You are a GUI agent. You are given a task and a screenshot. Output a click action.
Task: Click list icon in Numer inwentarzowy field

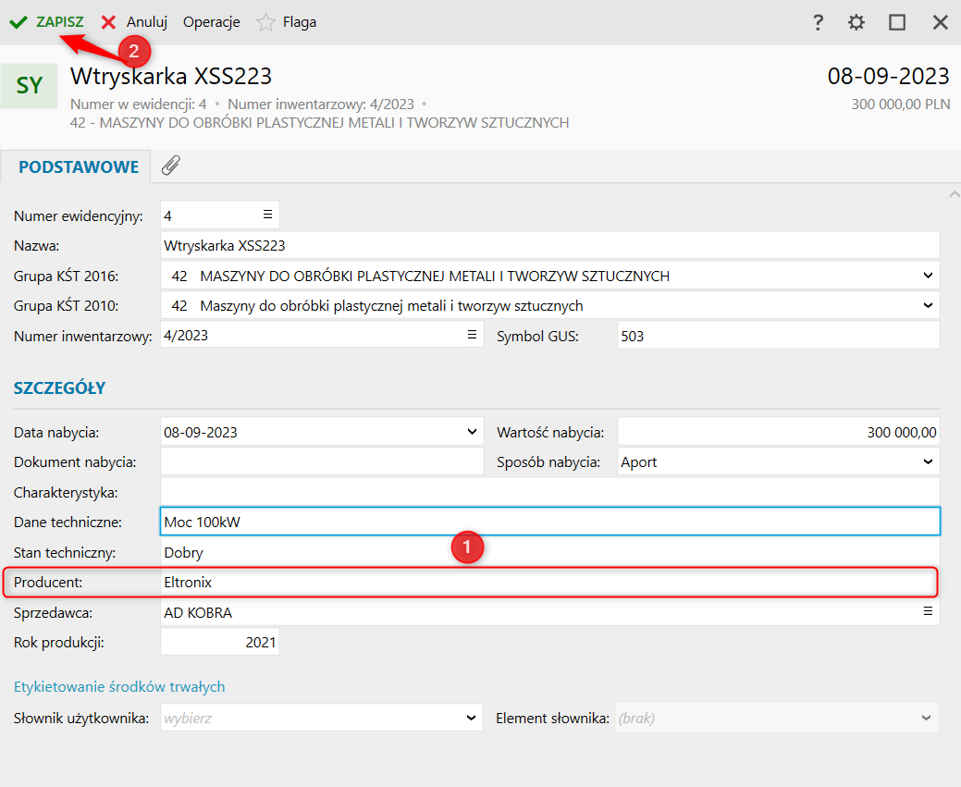[472, 335]
